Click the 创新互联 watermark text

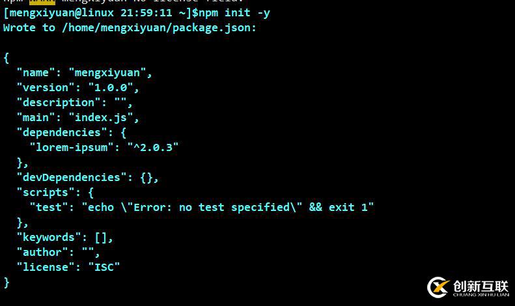(480, 285)
